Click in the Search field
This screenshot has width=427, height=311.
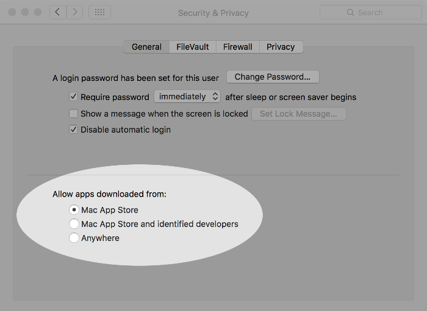coord(371,12)
